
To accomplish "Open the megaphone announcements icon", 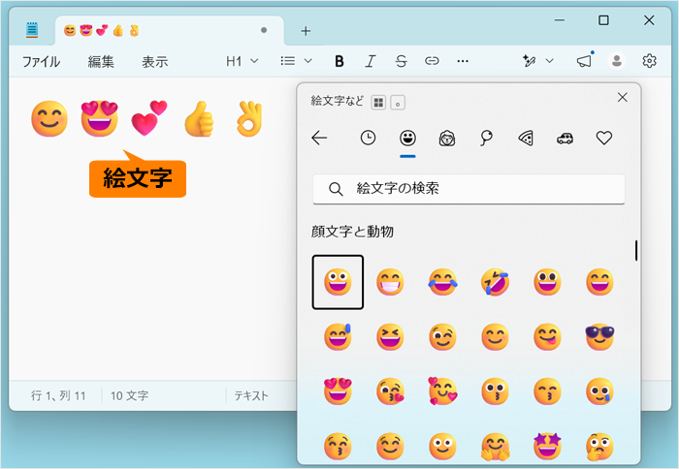I will pyautogui.click(x=585, y=61).
